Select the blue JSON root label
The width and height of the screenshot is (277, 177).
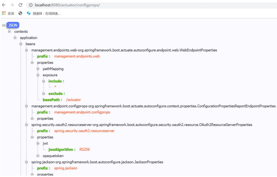tap(13, 25)
